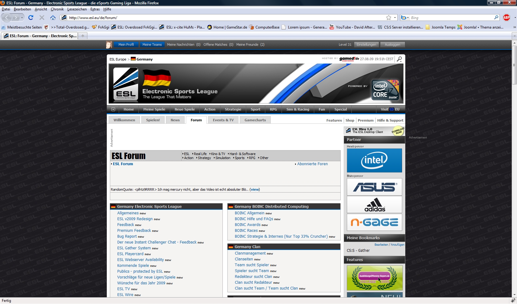This screenshot has width=517, height=304.
Task: Click the Meine Teams button
Action: [152, 45]
